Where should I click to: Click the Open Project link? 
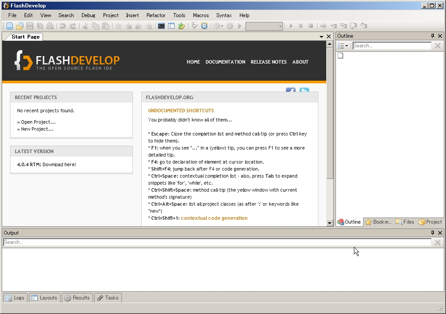(38, 122)
